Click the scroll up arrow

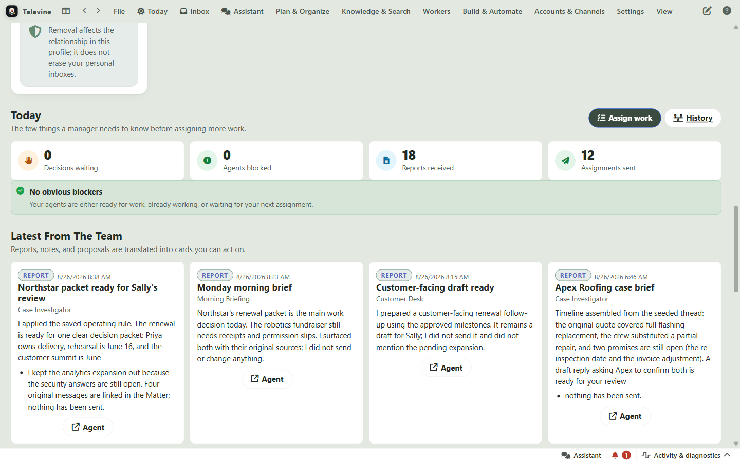pyautogui.click(x=736, y=27)
